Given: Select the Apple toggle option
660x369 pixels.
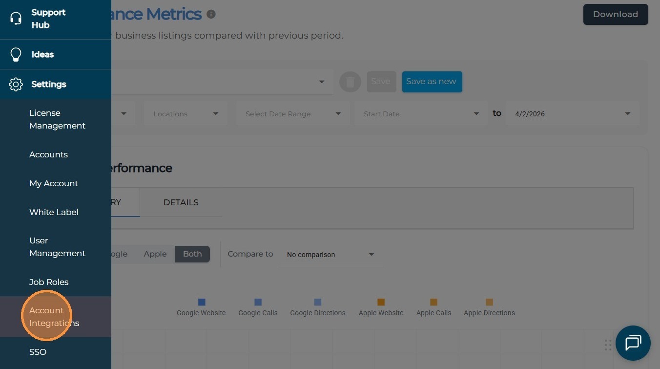Looking at the screenshot, I should (155, 254).
